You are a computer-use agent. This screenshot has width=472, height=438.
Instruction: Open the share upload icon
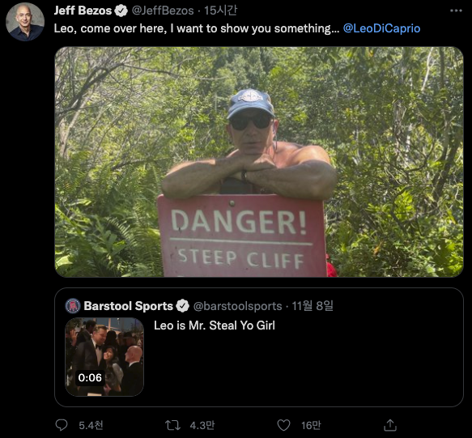tap(390, 425)
